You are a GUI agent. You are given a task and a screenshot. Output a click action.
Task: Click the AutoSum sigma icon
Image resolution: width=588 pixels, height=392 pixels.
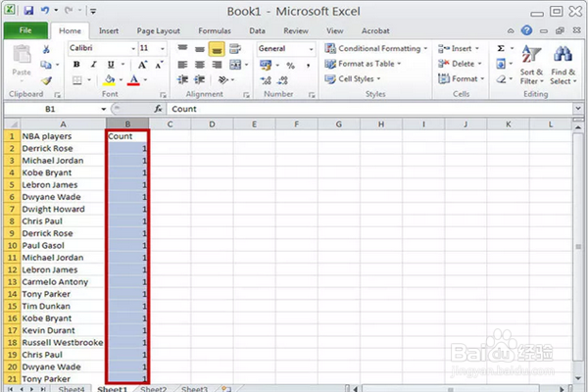point(501,48)
